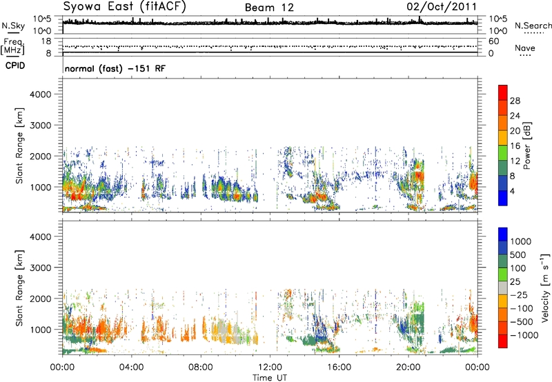Click the 'Nave' legend label

click(x=525, y=48)
